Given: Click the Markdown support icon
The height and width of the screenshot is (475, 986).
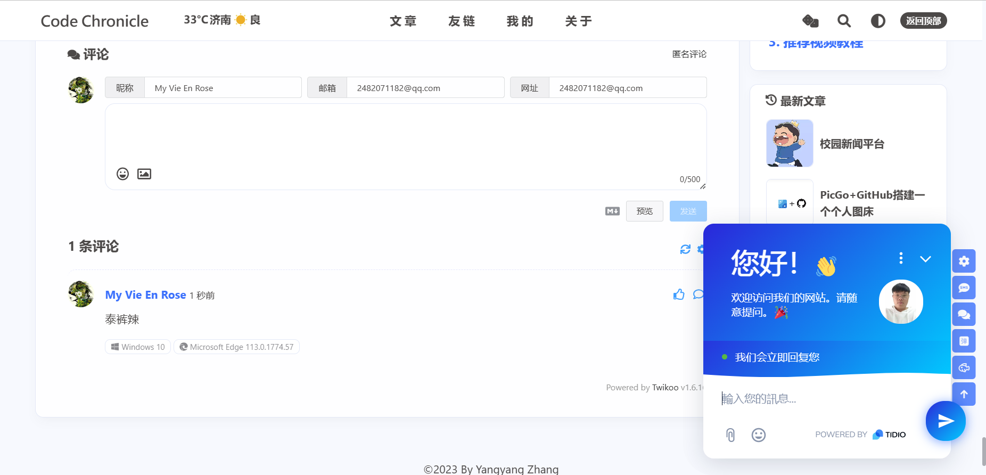Looking at the screenshot, I should pos(612,211).
